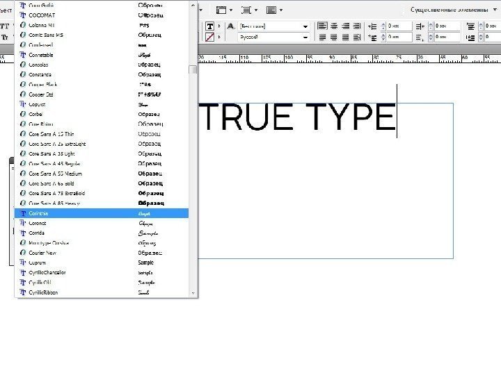Viewport: 501px width, 375px height.
Task: Click the last line indent field
Action: 447,37
